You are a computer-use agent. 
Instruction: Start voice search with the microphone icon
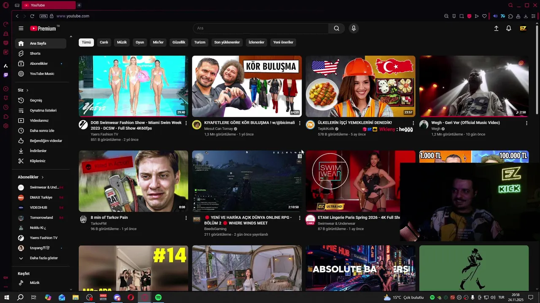pyautogui.click(x=354, y=28)
